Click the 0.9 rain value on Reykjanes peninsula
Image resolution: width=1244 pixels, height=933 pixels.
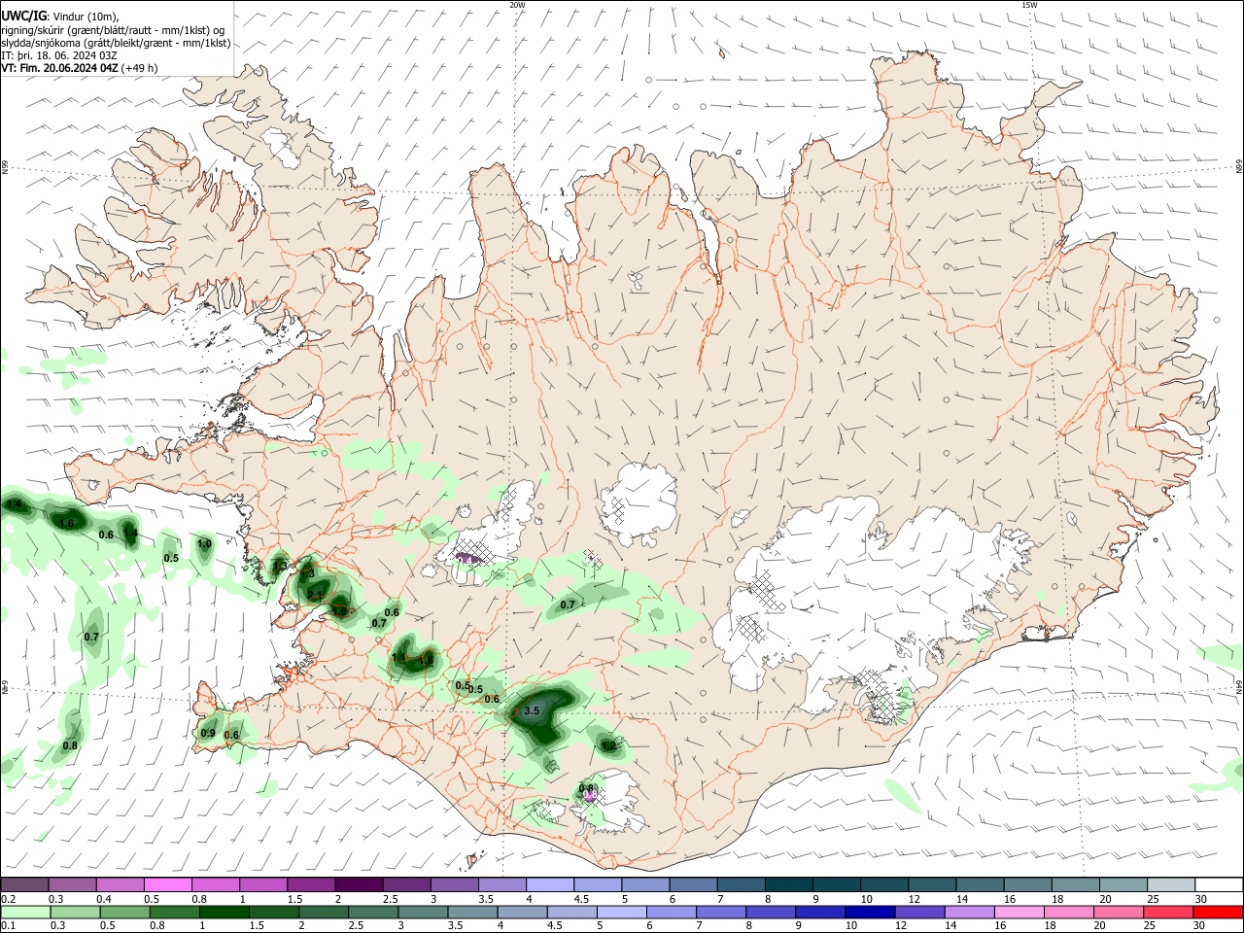[x=208, y=734]
